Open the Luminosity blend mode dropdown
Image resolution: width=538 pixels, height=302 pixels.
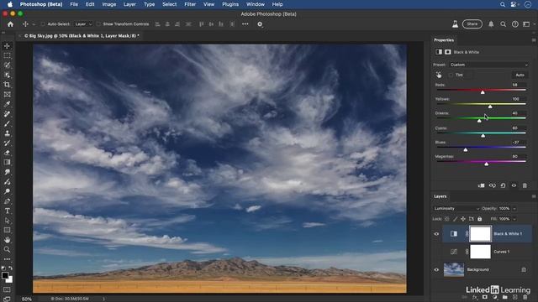pos(456,209)
